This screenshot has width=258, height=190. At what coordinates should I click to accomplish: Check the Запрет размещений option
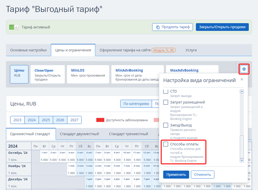[166, 102]
